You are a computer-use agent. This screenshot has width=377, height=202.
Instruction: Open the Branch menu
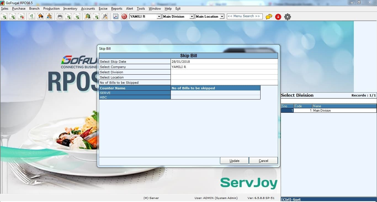point(34,9)
